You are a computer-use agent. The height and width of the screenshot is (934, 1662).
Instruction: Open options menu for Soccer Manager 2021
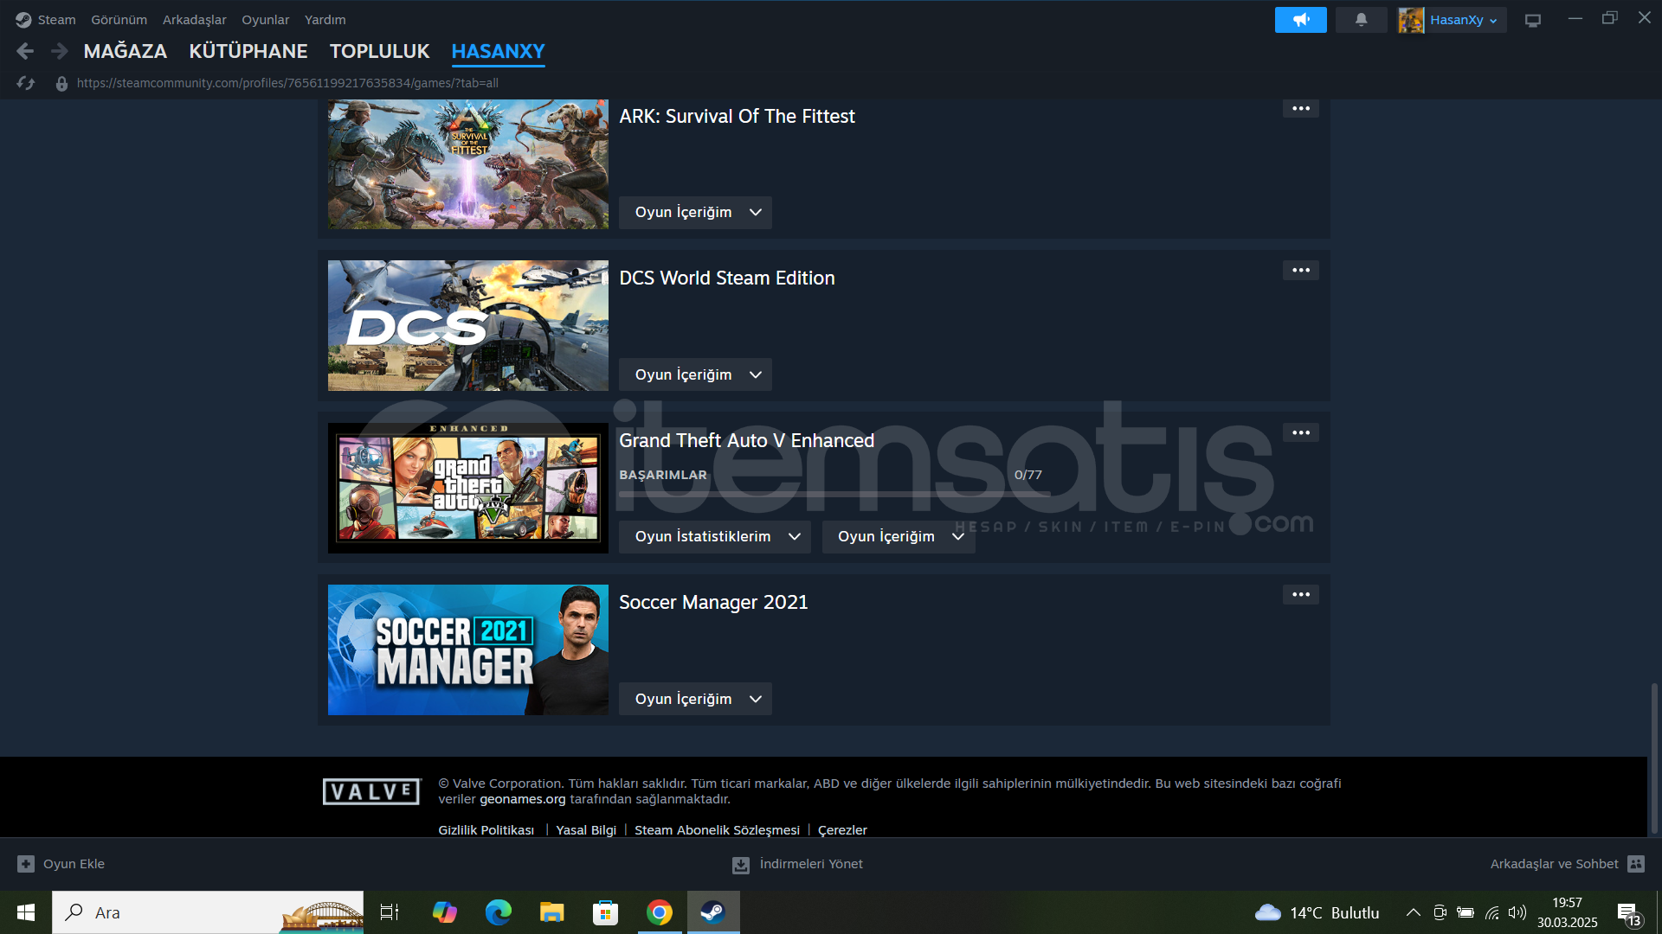pyautogui.click(x=1301, y=595)
